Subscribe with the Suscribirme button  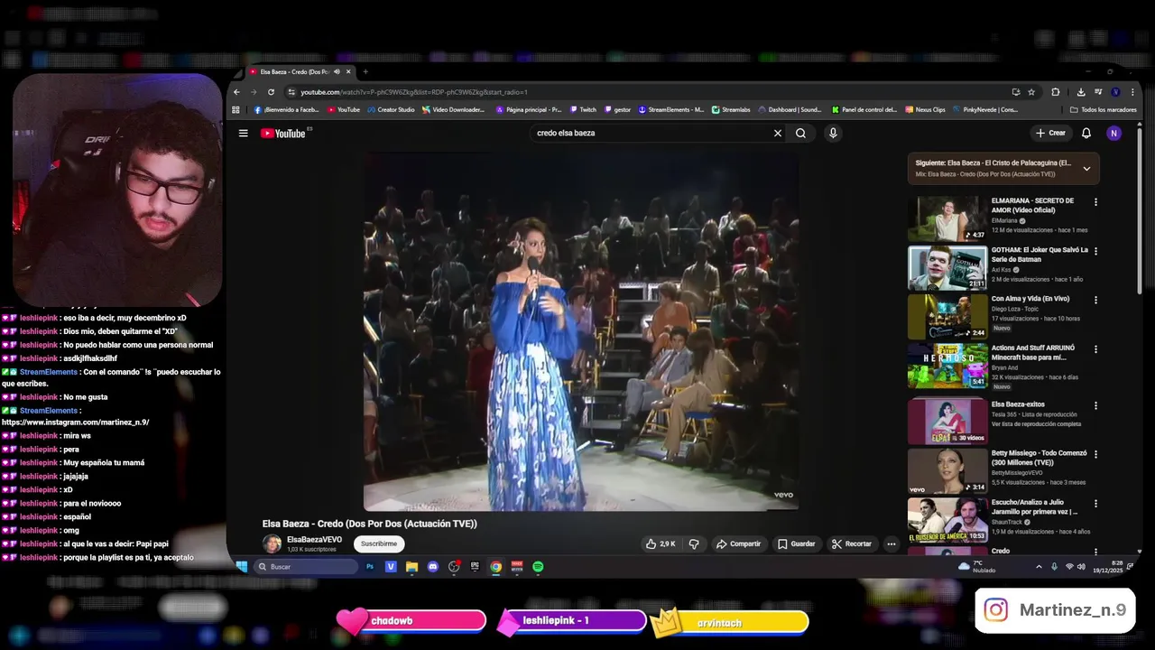pos(379,543)
